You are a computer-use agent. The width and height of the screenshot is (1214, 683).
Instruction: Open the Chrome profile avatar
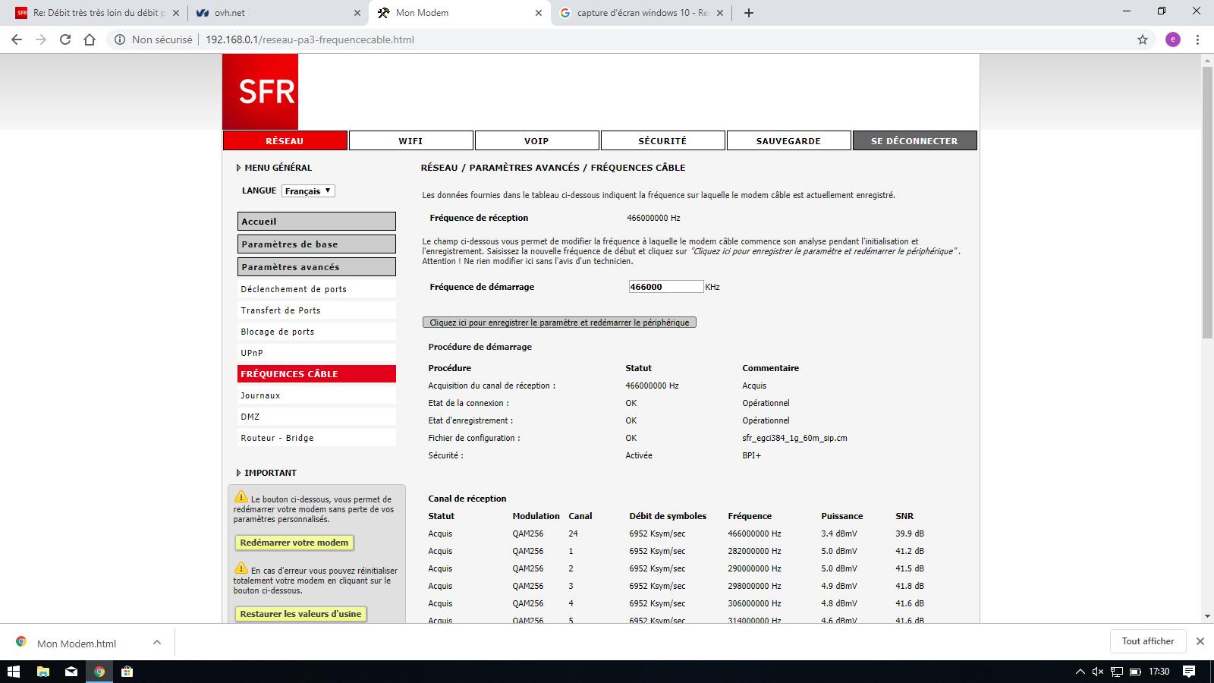coord(1172,39)
